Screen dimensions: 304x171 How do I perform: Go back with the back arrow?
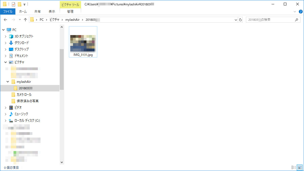[5, 20]
